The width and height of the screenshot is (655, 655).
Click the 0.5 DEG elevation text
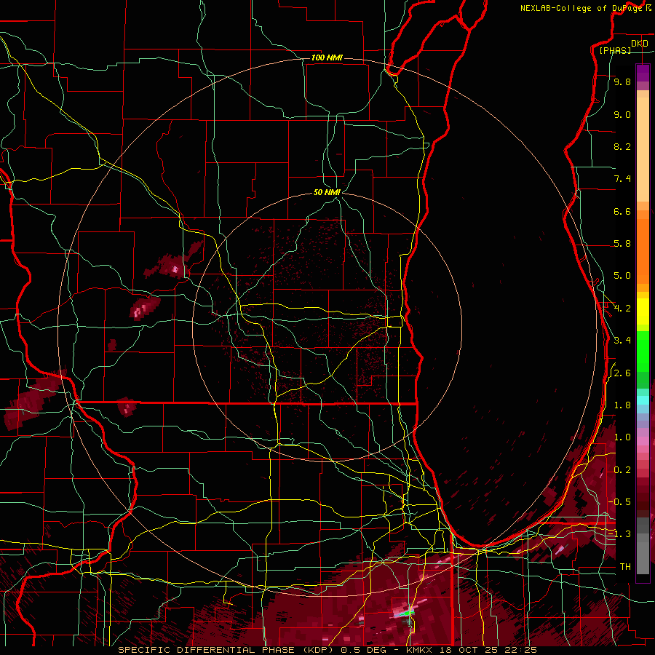[x=362, y=650]
